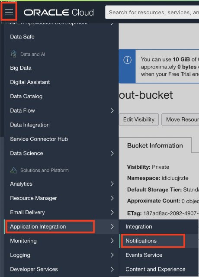
Task: Select Data Integration menu entry
Action: (30, 125)
